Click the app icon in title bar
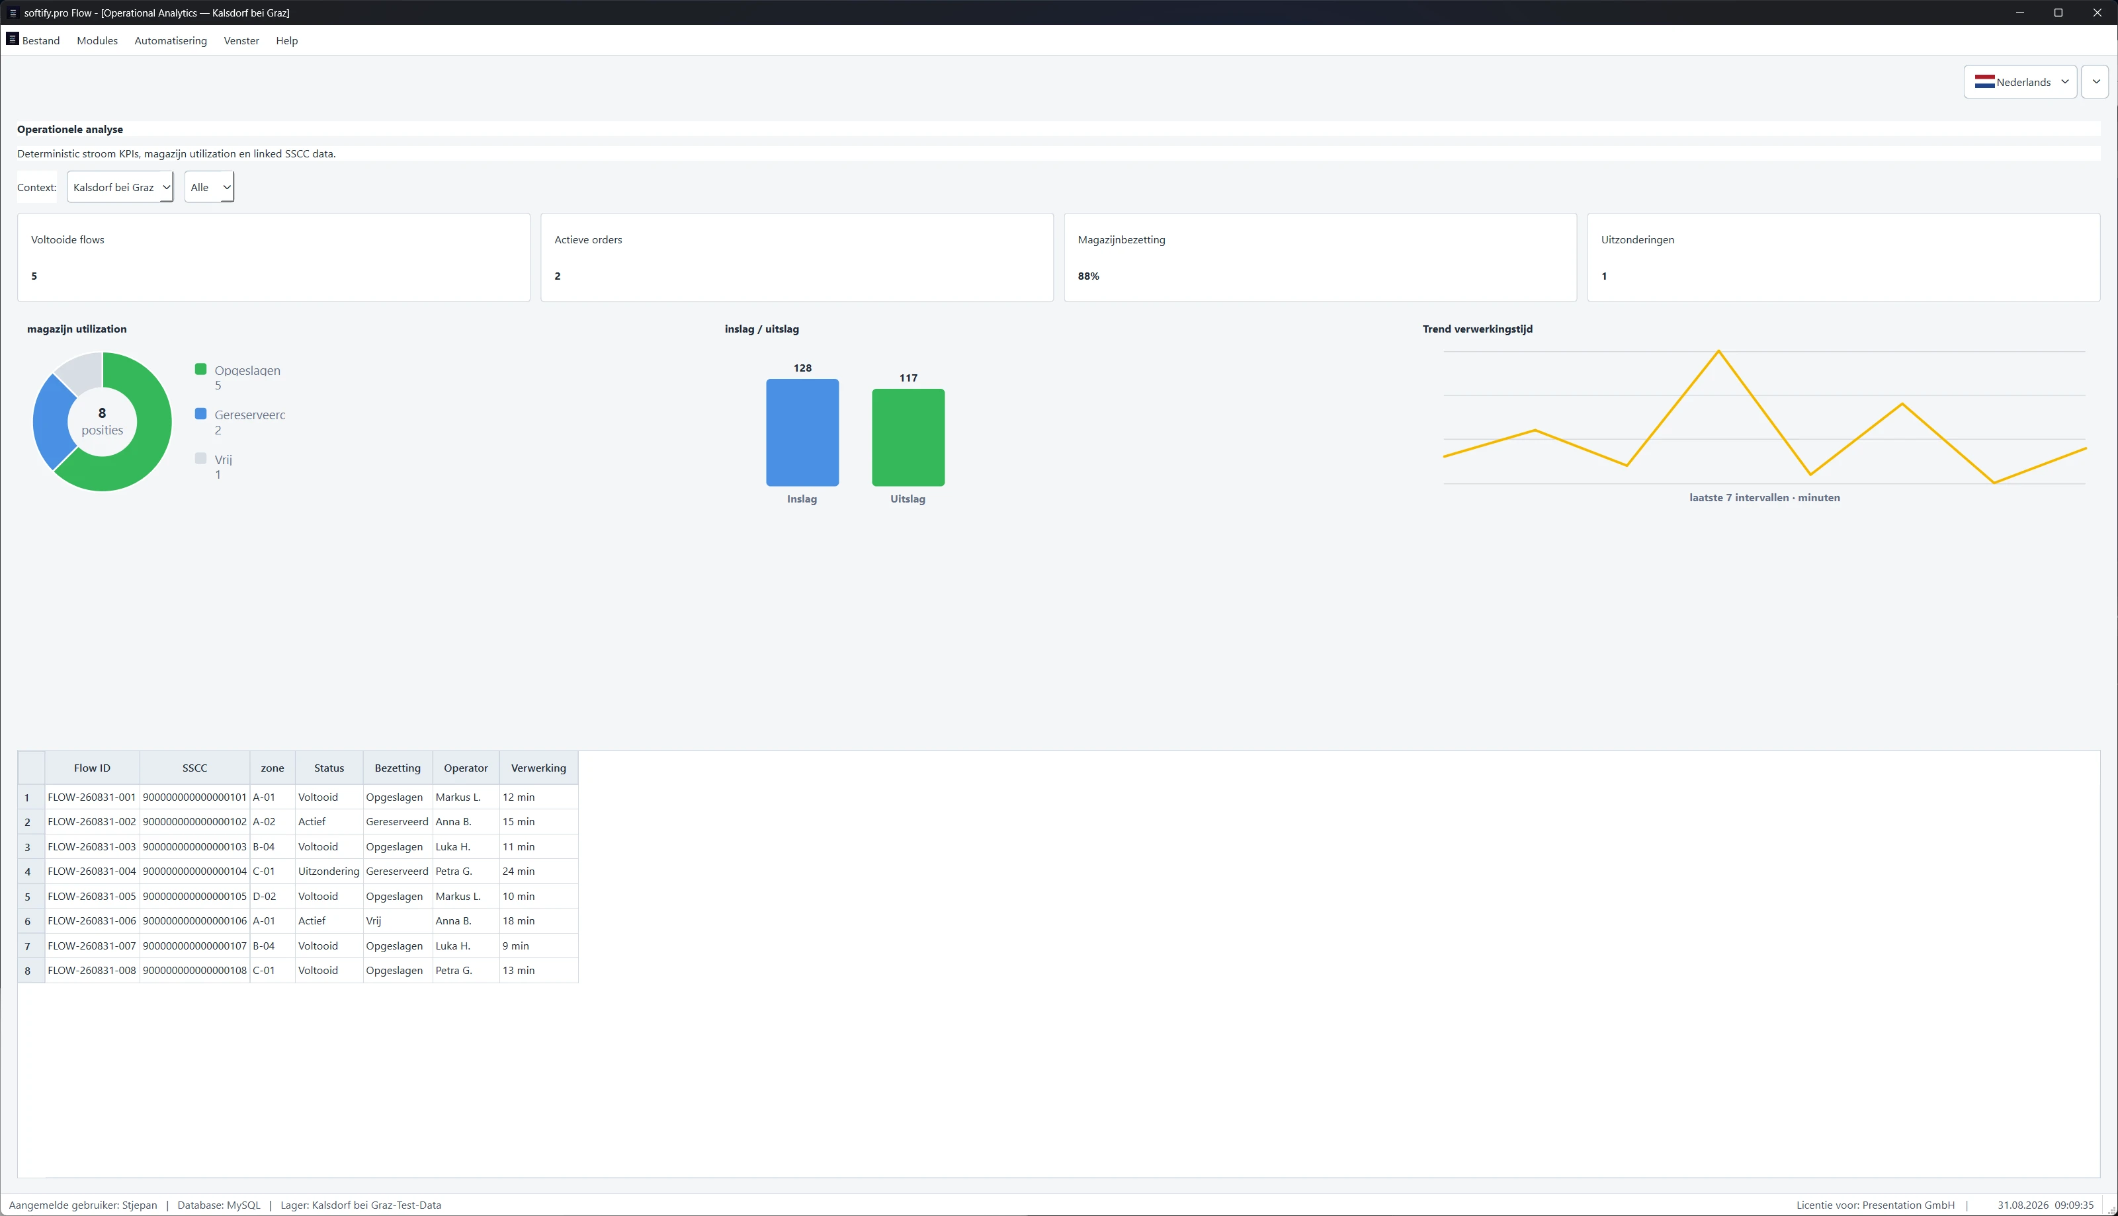This screenshot has height=1216, width=2118. point(13,13)
